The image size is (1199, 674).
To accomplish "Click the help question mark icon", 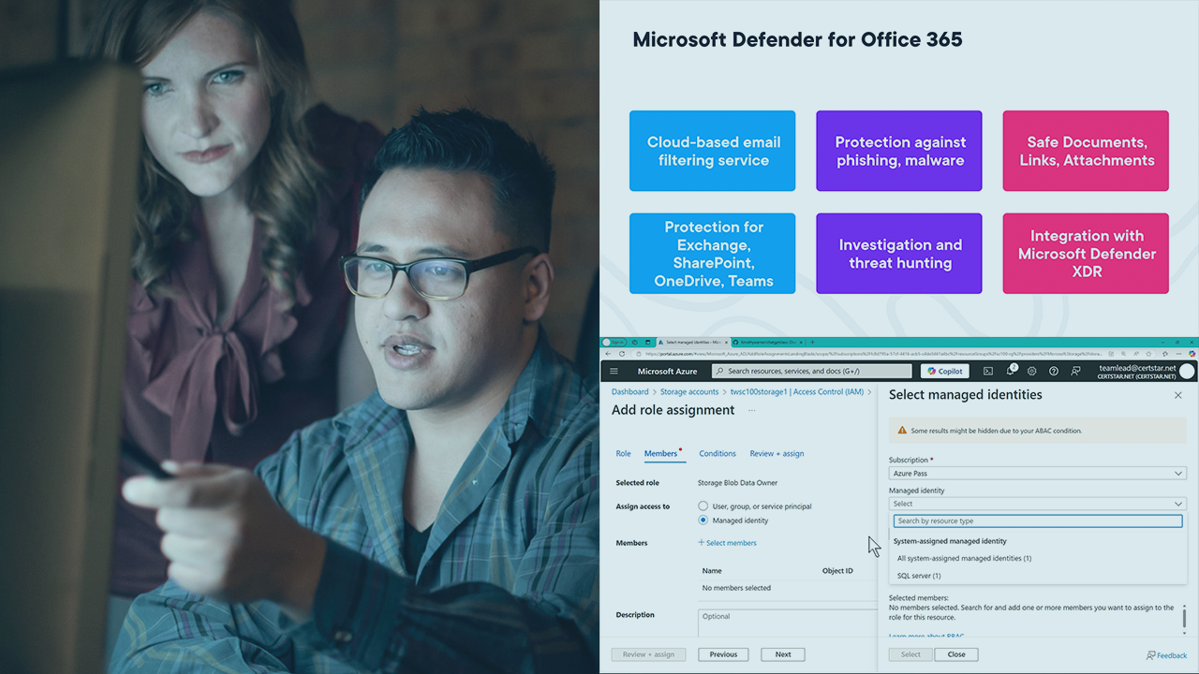I will [1054, 372].
